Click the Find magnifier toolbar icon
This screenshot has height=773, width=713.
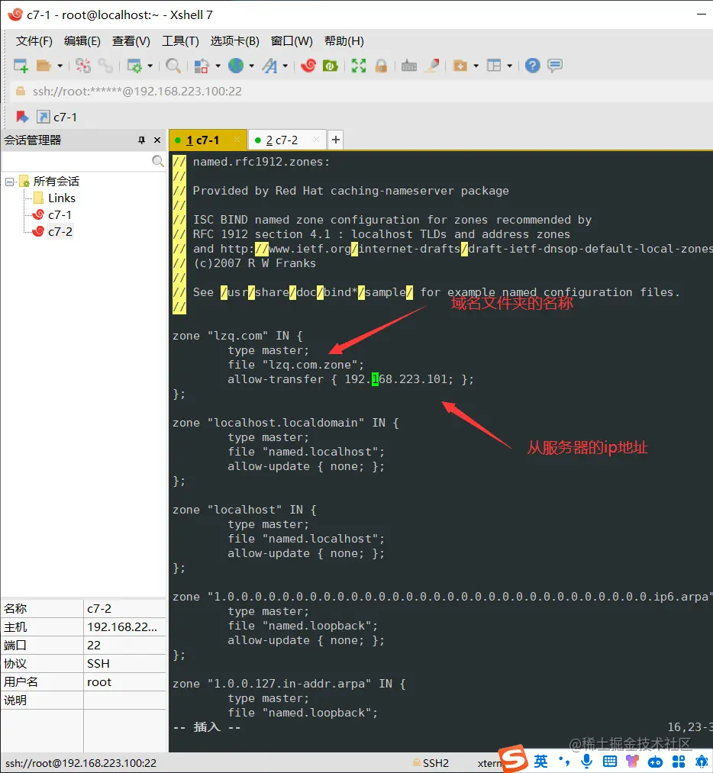[x=173, y=66]
